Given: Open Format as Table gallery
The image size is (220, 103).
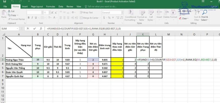Looking at the screenshot, I should point(142,15).
